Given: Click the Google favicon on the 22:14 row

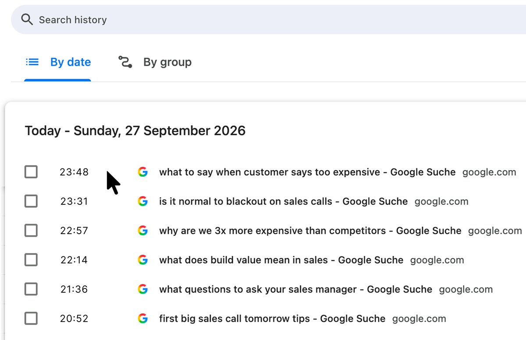Looking at the screenshot, I should click(x=142, y=260).
